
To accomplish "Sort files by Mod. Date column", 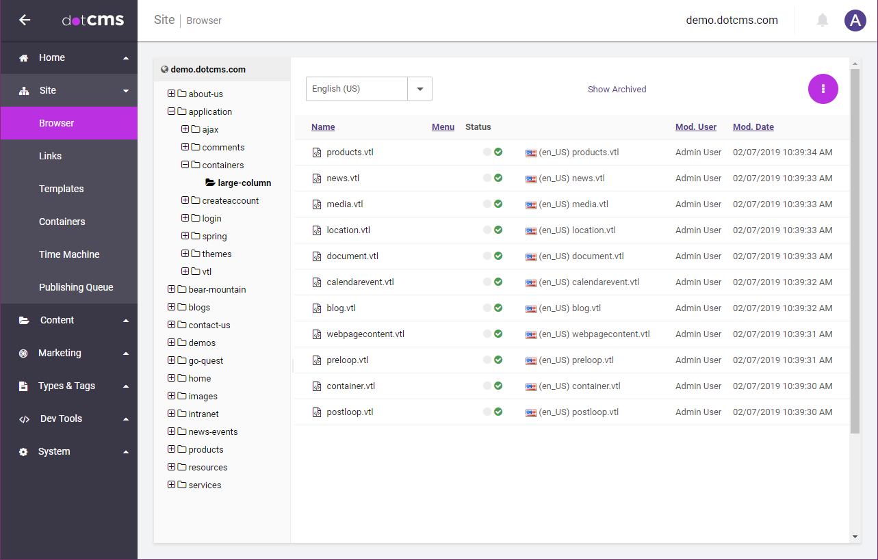I will pyautogui.click(x=753, y=127).
